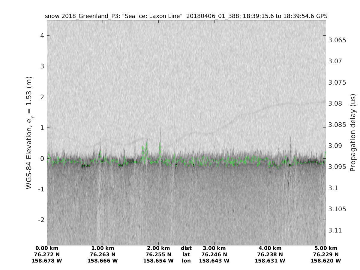The image size is (360, 270).
Task: Click the plot title text at top
Action: 186,16
